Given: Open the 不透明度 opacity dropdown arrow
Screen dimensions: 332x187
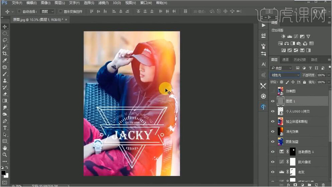Looking at the screenshot, I should [329, 75].
